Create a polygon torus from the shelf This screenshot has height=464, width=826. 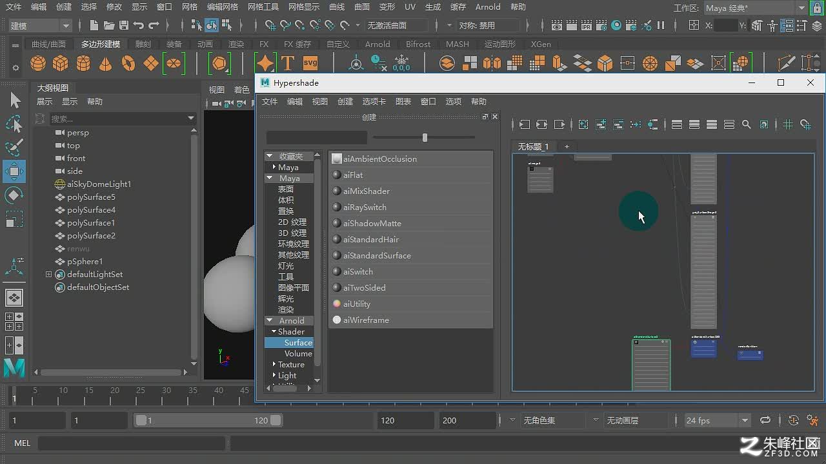pyautogui.click(x=128, y=63)
